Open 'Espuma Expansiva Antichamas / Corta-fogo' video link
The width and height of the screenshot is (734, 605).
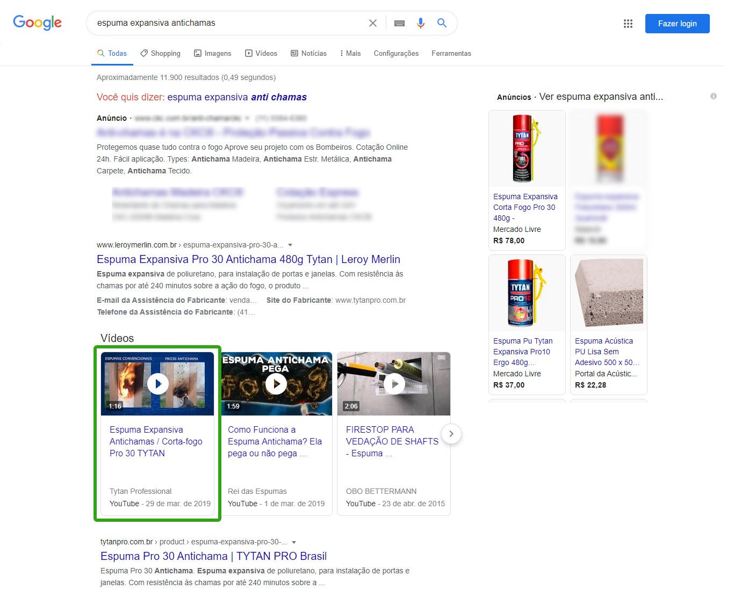(156, 441)
